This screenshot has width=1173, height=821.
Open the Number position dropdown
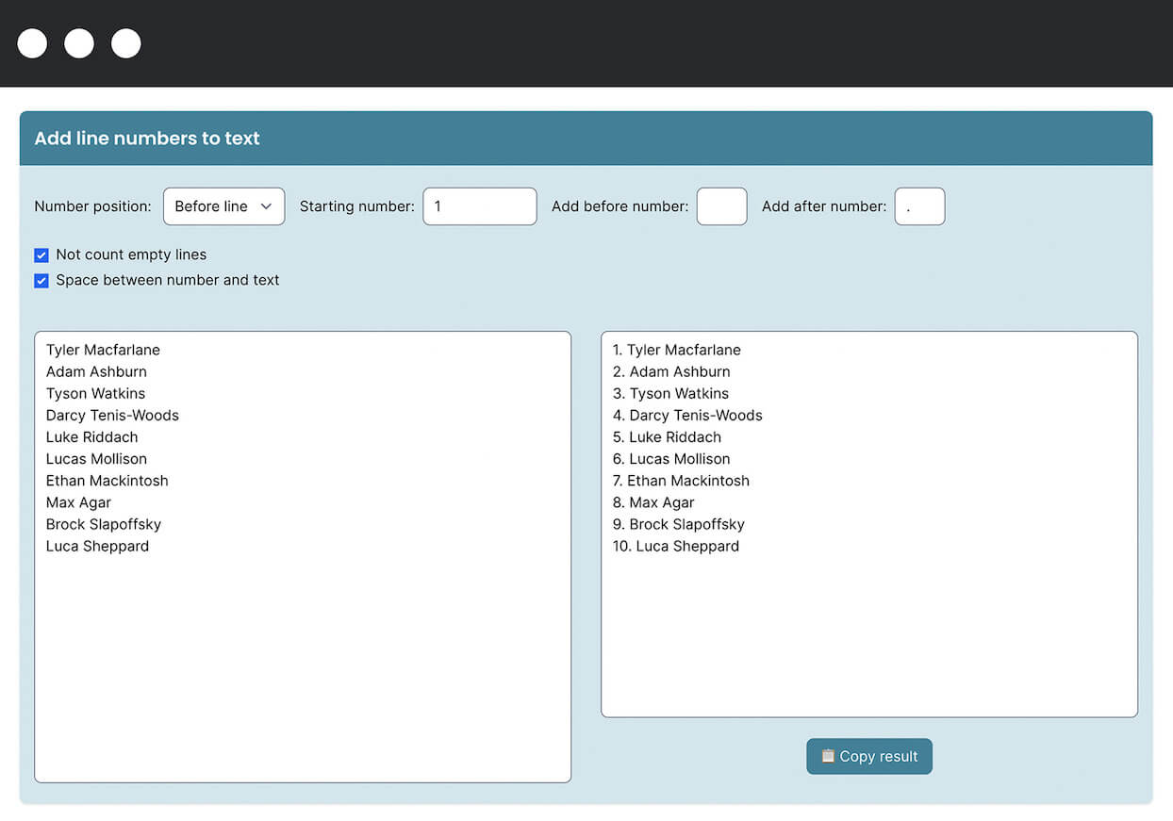223,205
